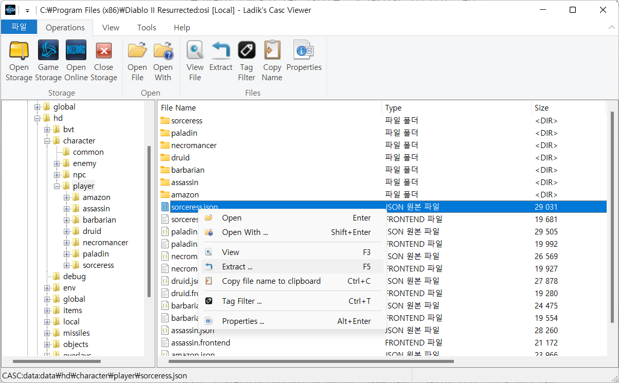Choose Properties ... in the context menu
619x383 pixels.
(x=292, y=321)
